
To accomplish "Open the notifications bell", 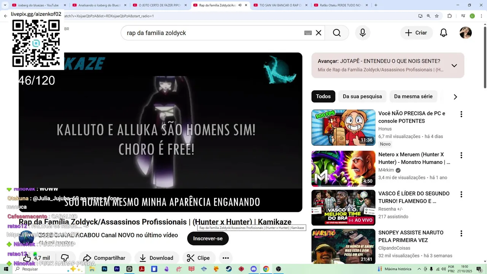I will (x=443, y=33).
